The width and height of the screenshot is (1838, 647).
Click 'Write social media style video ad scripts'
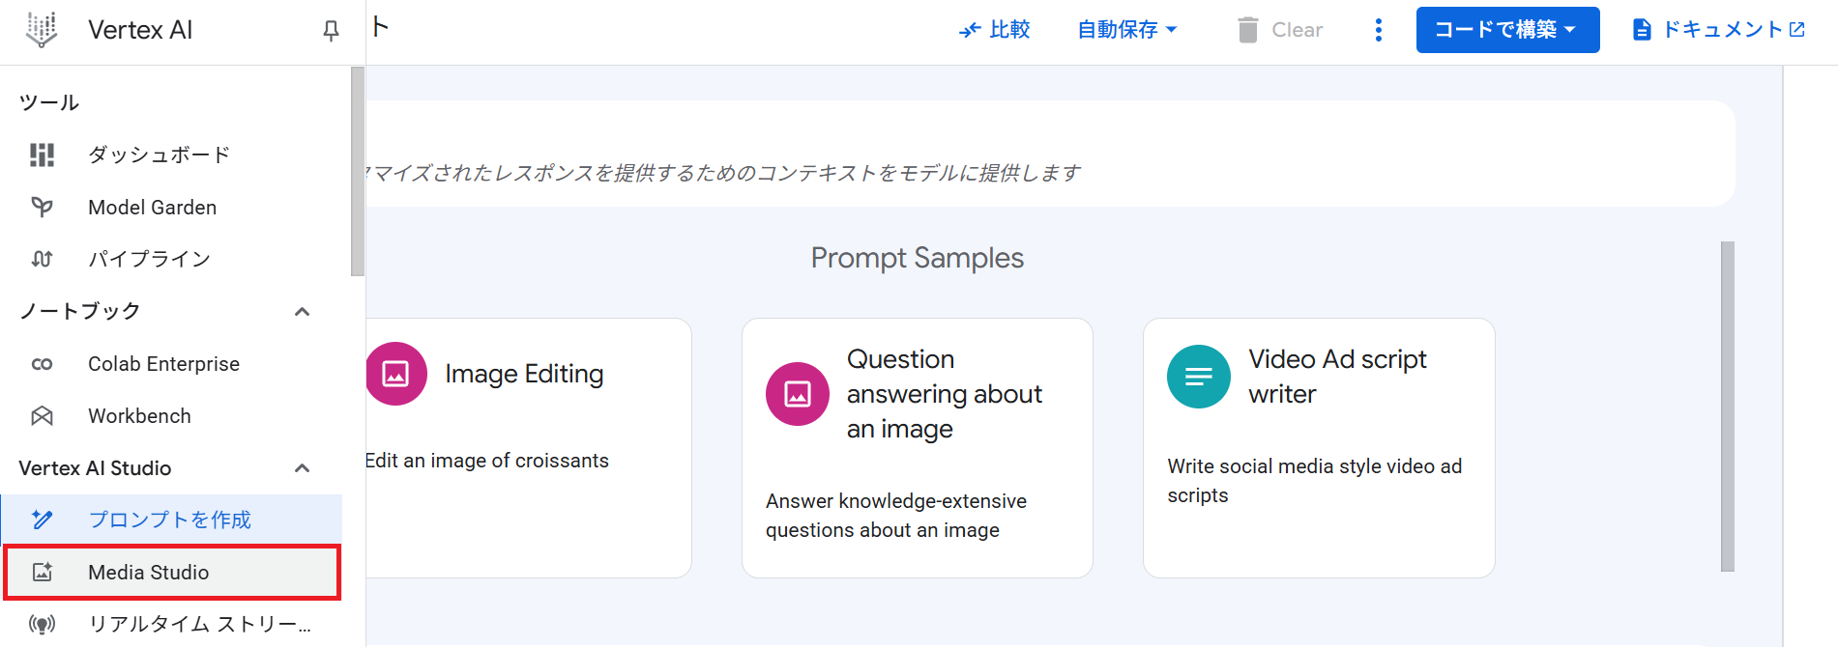[x=1314, y=481]
